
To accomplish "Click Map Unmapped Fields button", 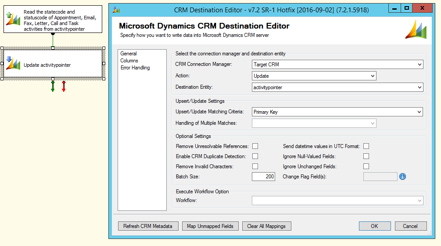I will tap(210, 226).
